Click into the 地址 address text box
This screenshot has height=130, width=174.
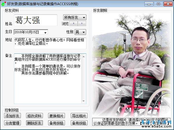click(x=50, y=43)
